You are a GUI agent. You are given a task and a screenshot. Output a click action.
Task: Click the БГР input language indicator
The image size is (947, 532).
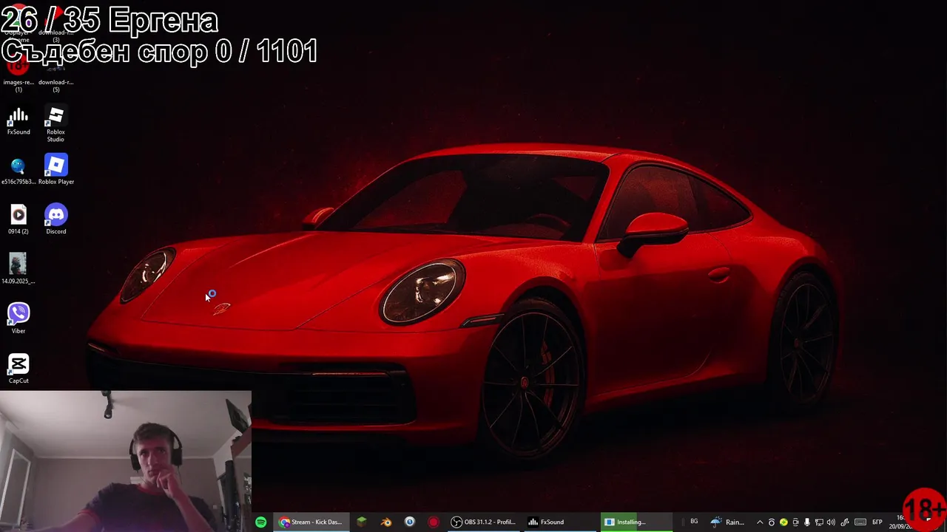click(x=877, y=522)
